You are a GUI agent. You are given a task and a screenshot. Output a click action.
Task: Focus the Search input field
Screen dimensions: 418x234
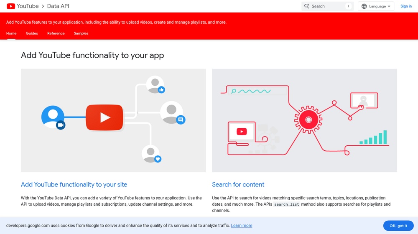327,6
